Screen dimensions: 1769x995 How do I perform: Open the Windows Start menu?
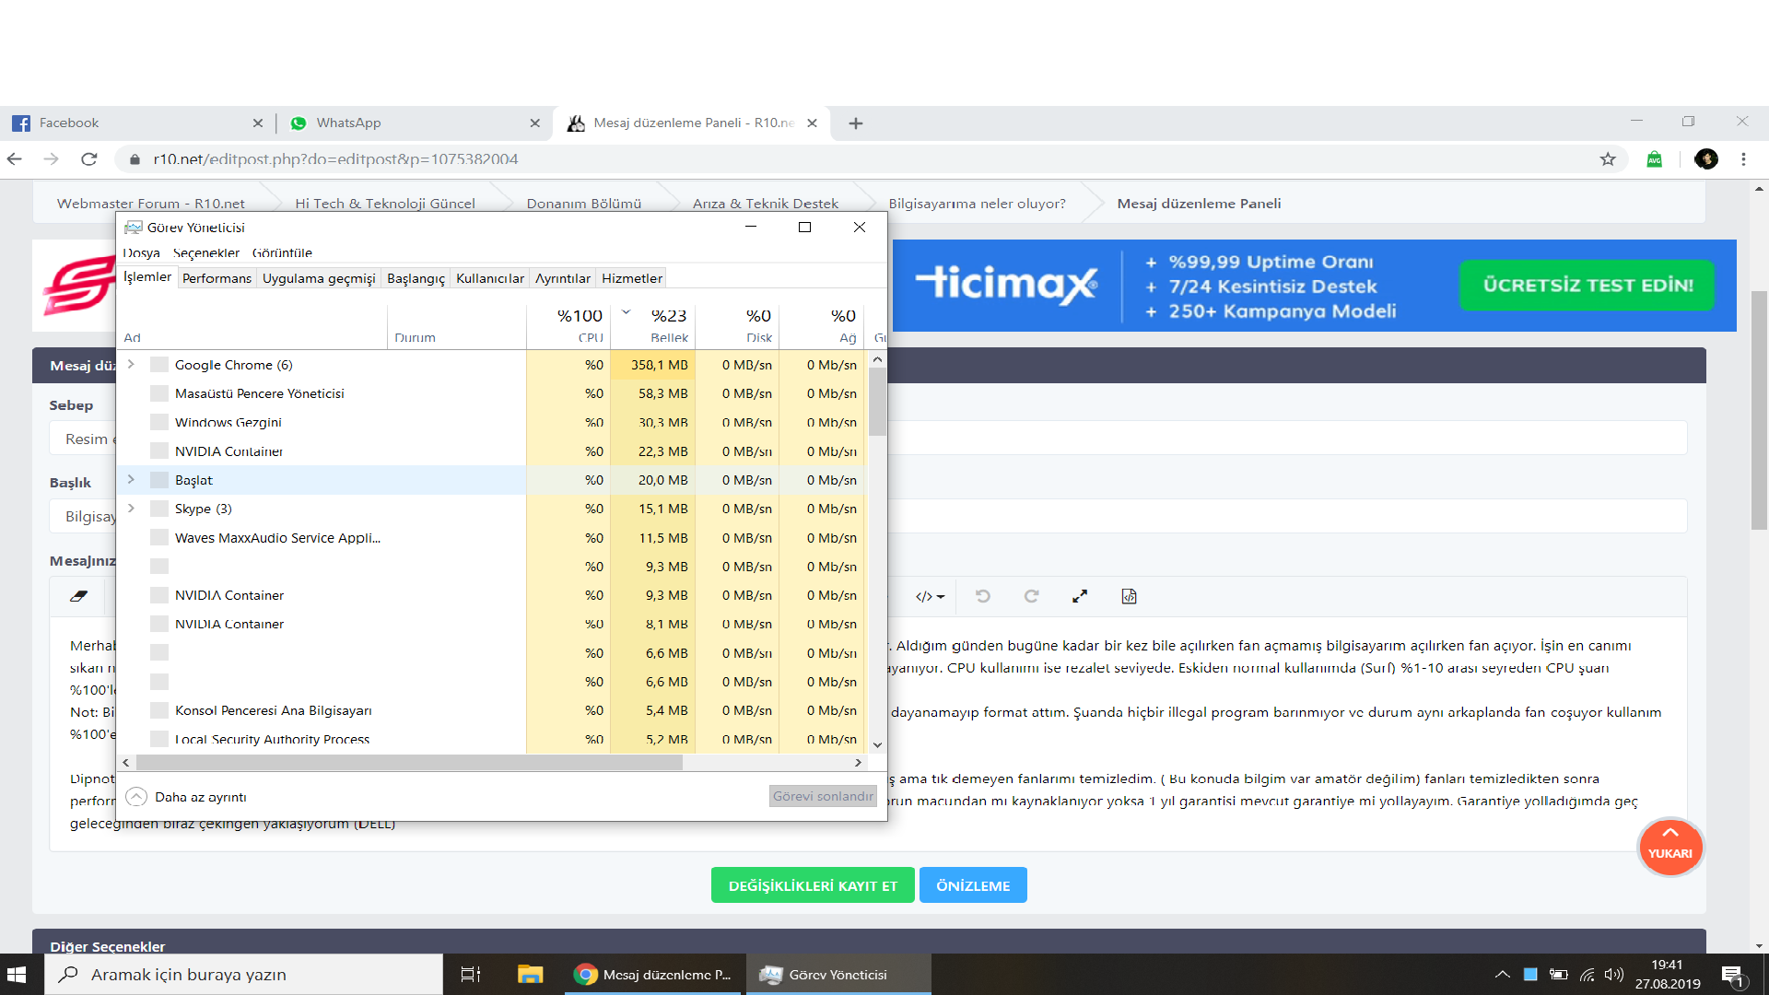coord(18,975)
